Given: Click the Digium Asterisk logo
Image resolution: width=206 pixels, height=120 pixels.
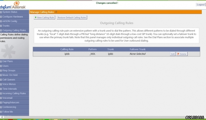Looking at the screenshot, I should (x=13, y=5).
